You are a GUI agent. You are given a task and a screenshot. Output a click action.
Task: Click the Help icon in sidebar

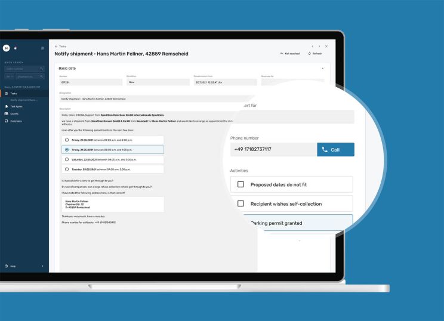click(x=7, y=266)
